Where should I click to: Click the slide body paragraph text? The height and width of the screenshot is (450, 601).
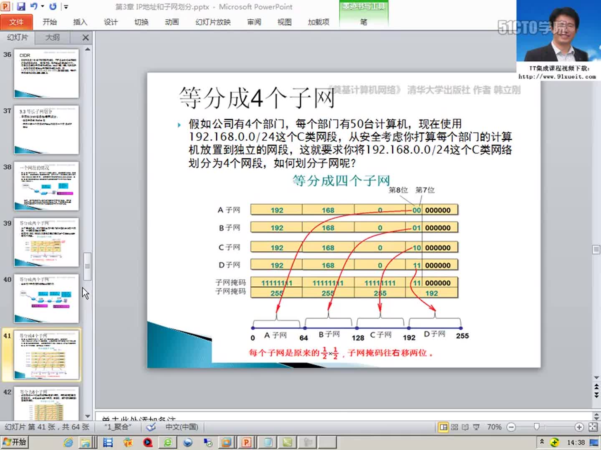pos(350,143)
